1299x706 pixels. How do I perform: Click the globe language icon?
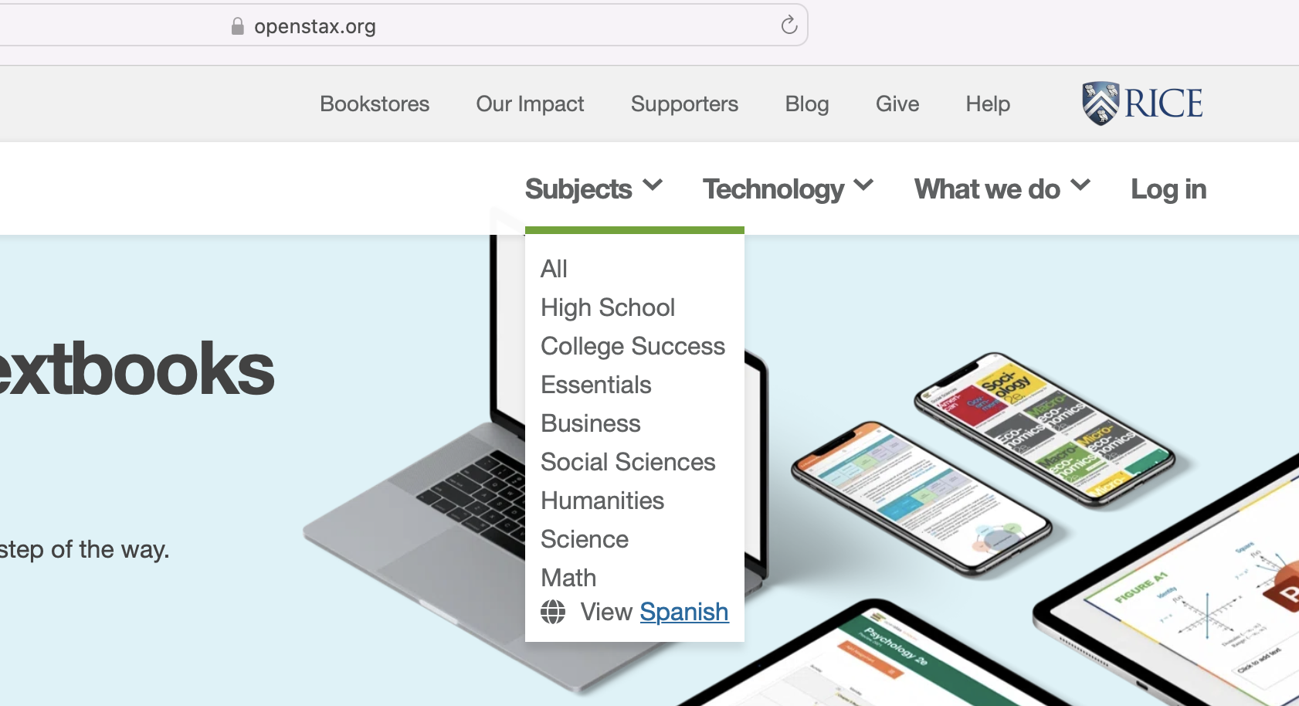pos(553,612)
